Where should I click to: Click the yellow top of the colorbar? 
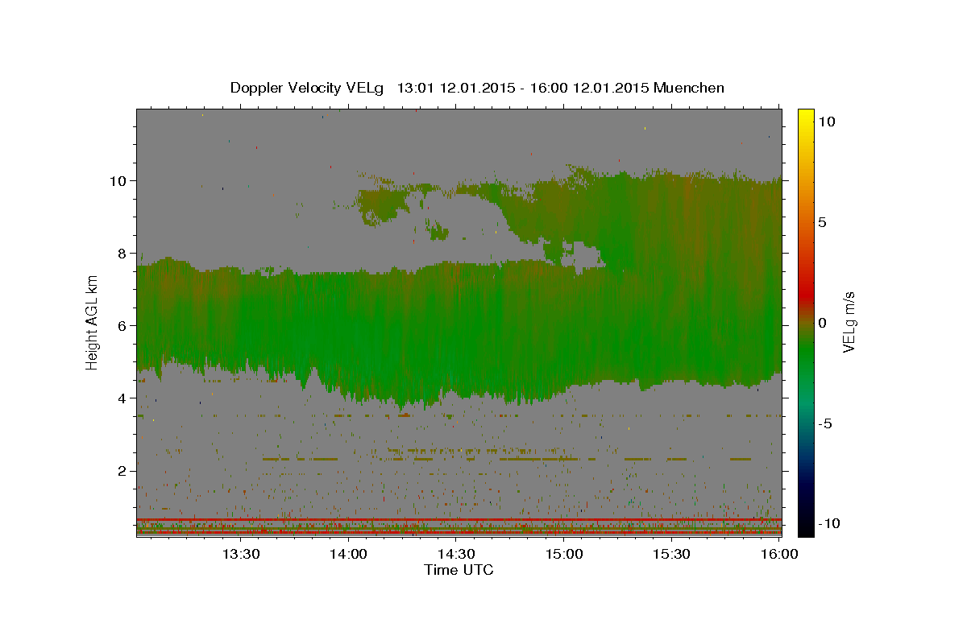[805, 117]
